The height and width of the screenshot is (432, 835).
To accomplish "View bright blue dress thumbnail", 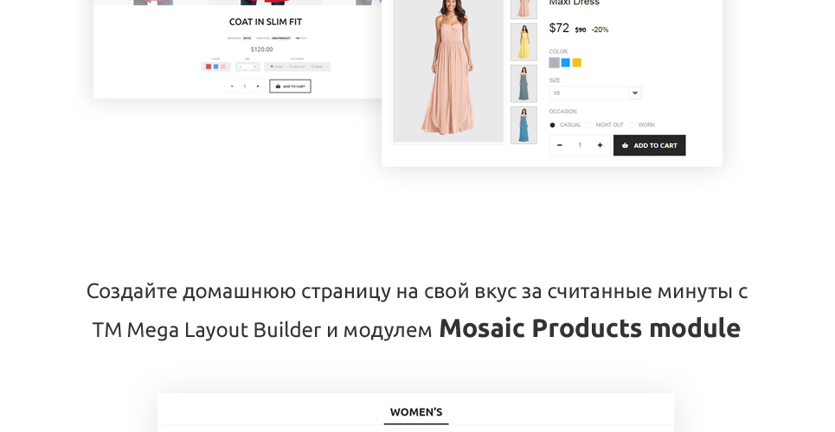I will [x=523, y=125].
